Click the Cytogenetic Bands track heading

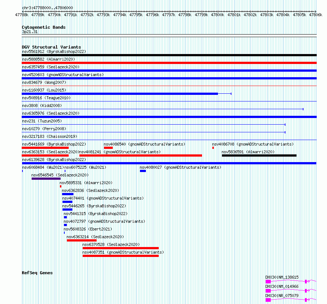[44, 27]
